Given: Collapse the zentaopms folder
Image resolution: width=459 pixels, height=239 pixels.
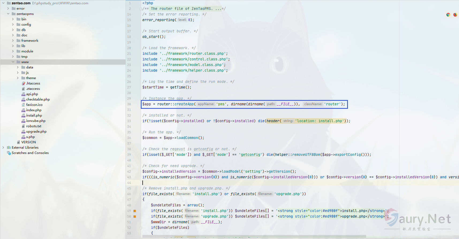Looking at the screenshot, I should point(8,14).
